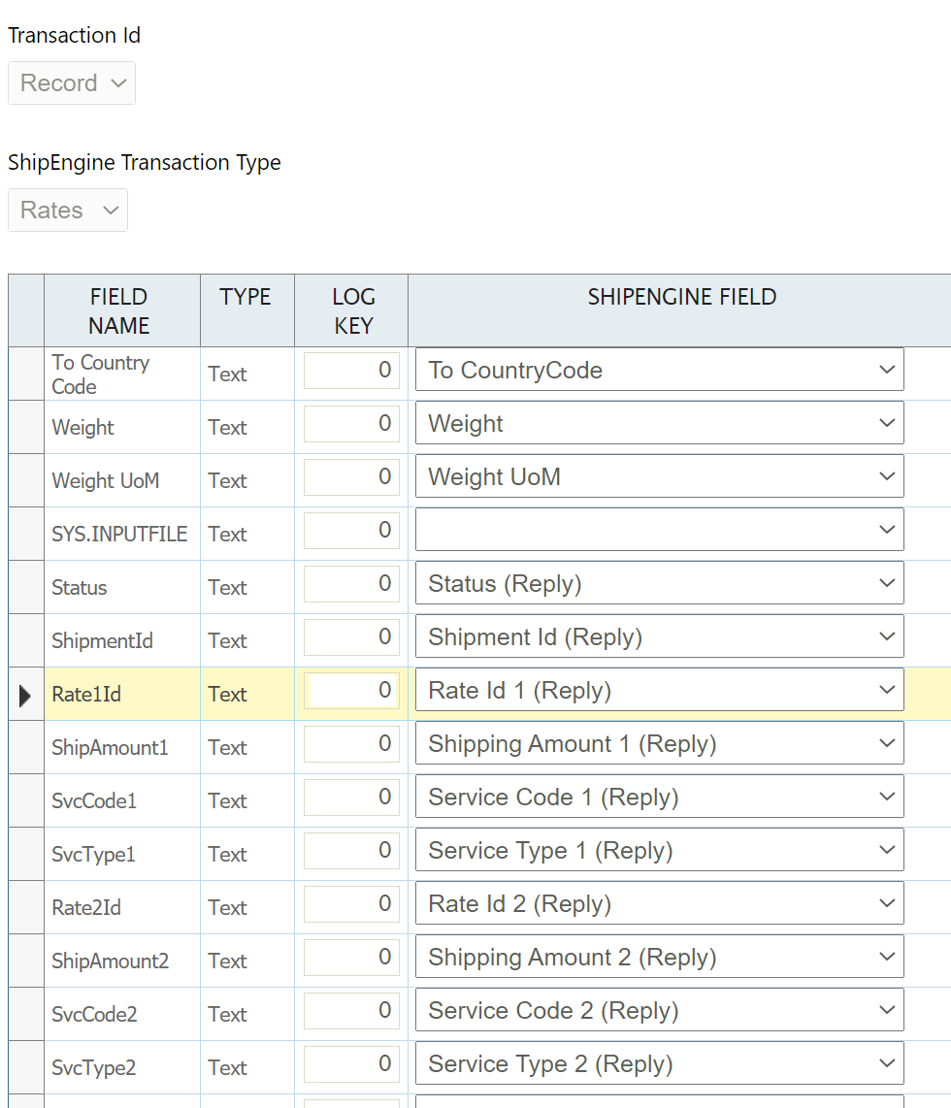Select the Rate1Id field name cell
Viewport: 951px width, 1108px height.
121,694
